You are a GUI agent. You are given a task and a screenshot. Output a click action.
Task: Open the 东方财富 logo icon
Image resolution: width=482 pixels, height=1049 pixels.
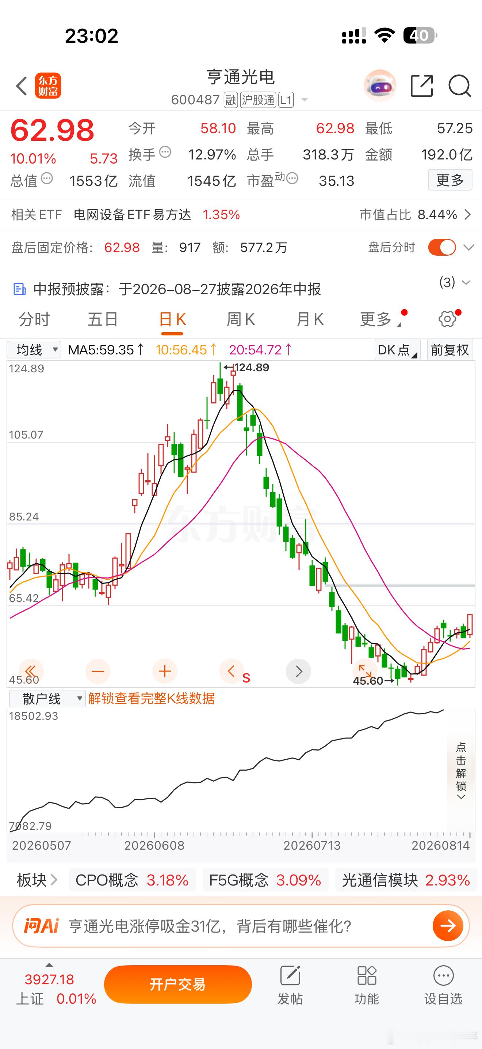click(x=48, y=86)
